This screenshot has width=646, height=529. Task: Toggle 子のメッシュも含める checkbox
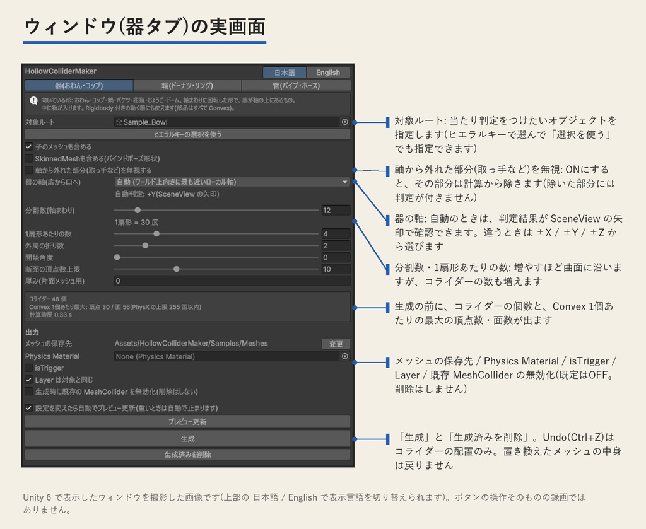click(28, 146)
